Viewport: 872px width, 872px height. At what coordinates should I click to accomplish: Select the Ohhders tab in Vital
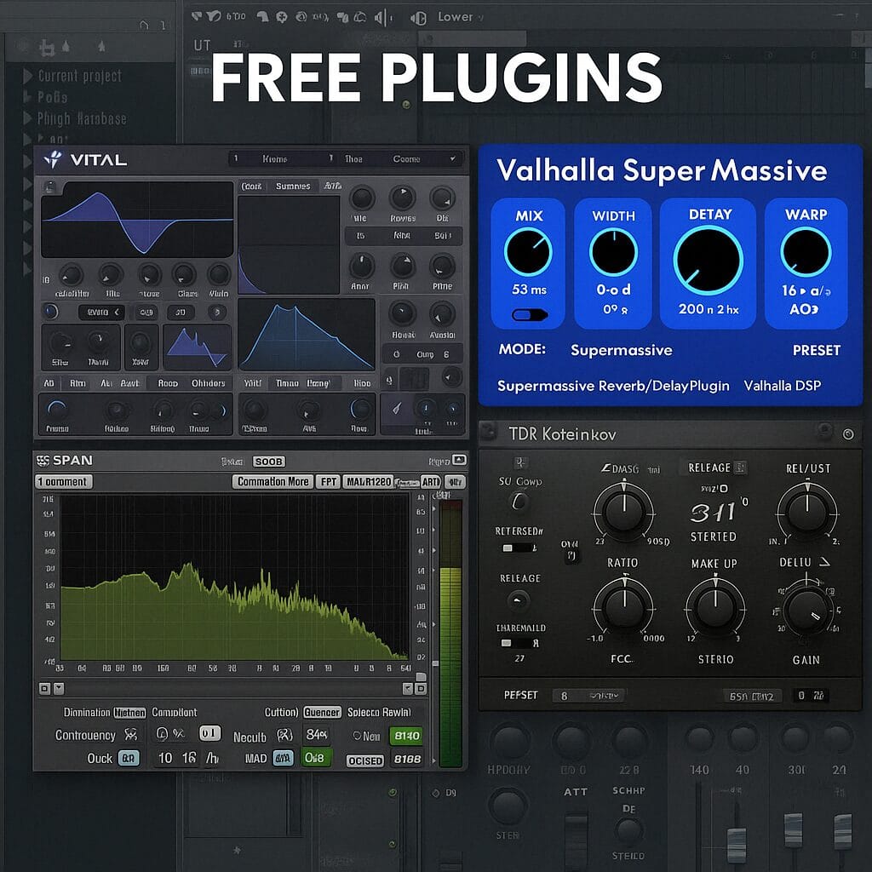(208, 383)
